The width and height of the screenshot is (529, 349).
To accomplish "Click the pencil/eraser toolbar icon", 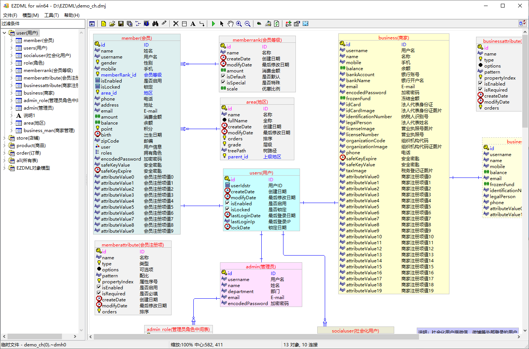I will coord(164,23).
